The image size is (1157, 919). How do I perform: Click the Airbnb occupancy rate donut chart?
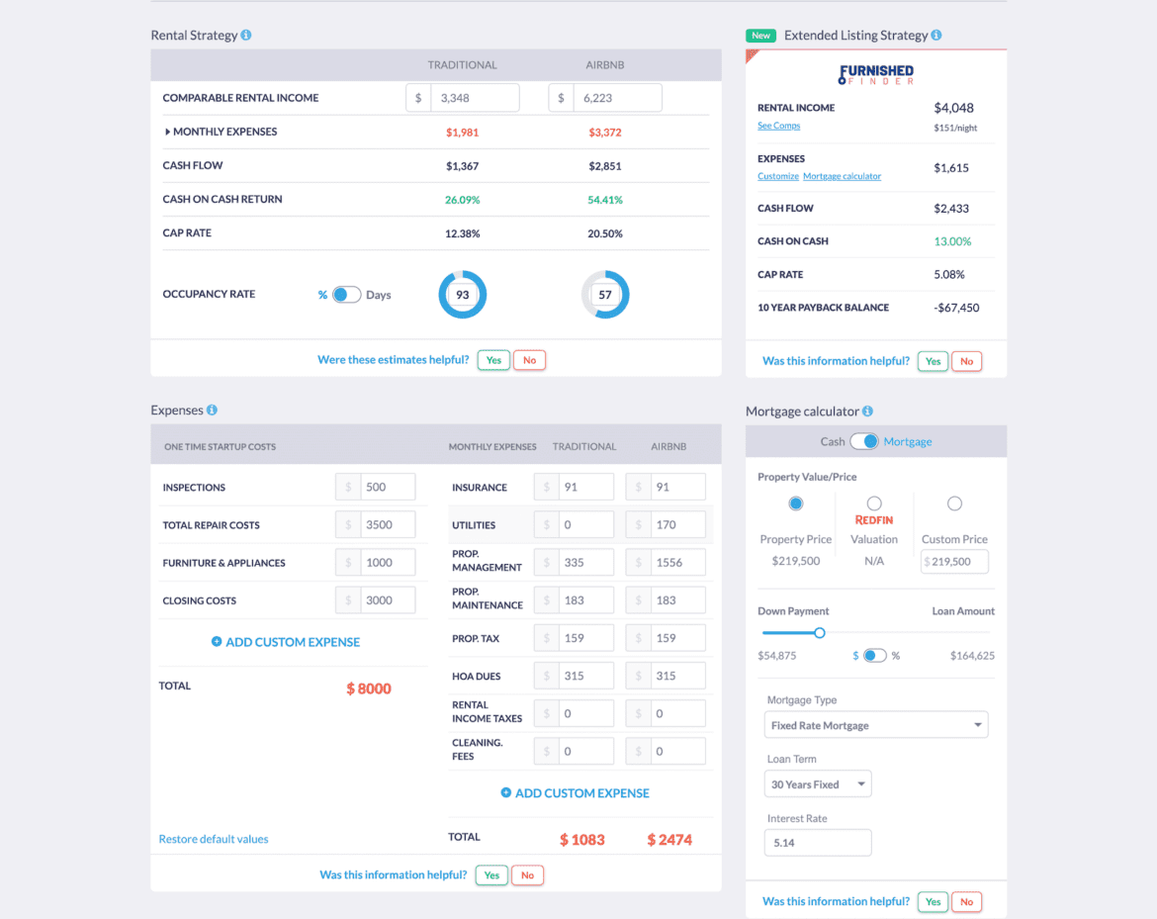click(x=605, y=295)
